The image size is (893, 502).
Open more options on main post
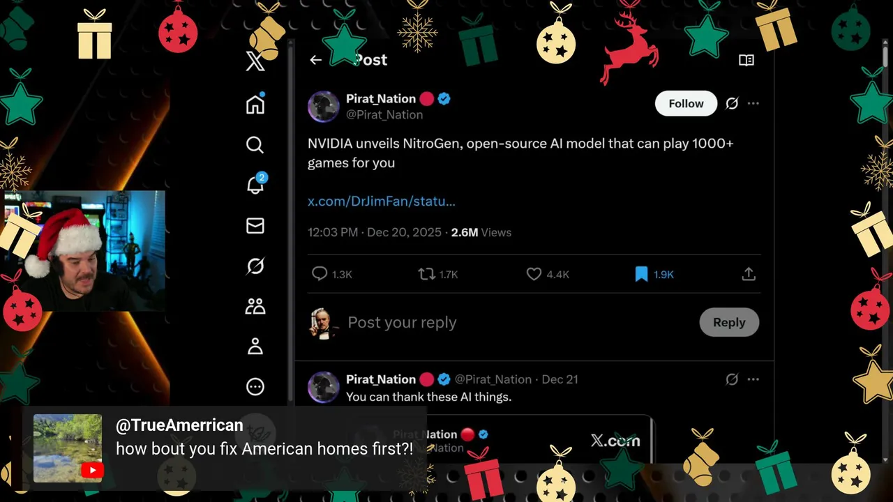pyautogui.click(x=753, y=103)
